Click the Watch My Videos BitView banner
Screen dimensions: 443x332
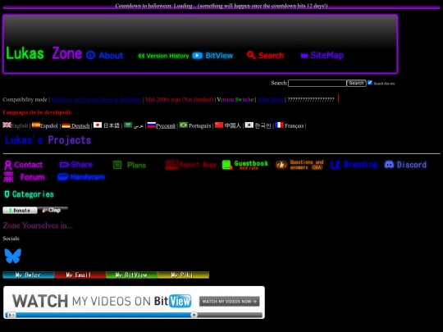click(x=134, y=302)
